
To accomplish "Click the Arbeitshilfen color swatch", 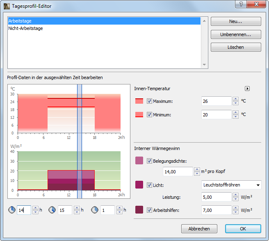I will click(139, 210).
